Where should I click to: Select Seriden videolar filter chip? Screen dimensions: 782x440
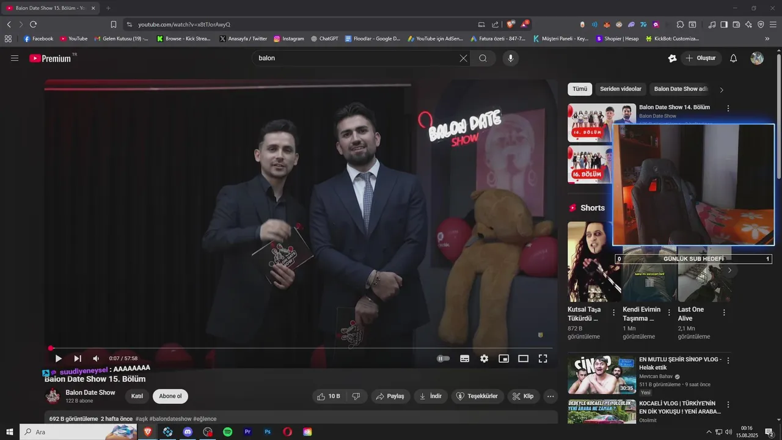[x=621, y=89]
